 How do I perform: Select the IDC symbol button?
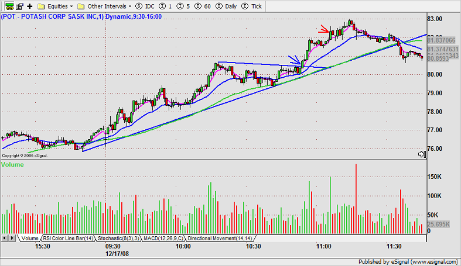(145, 6)
